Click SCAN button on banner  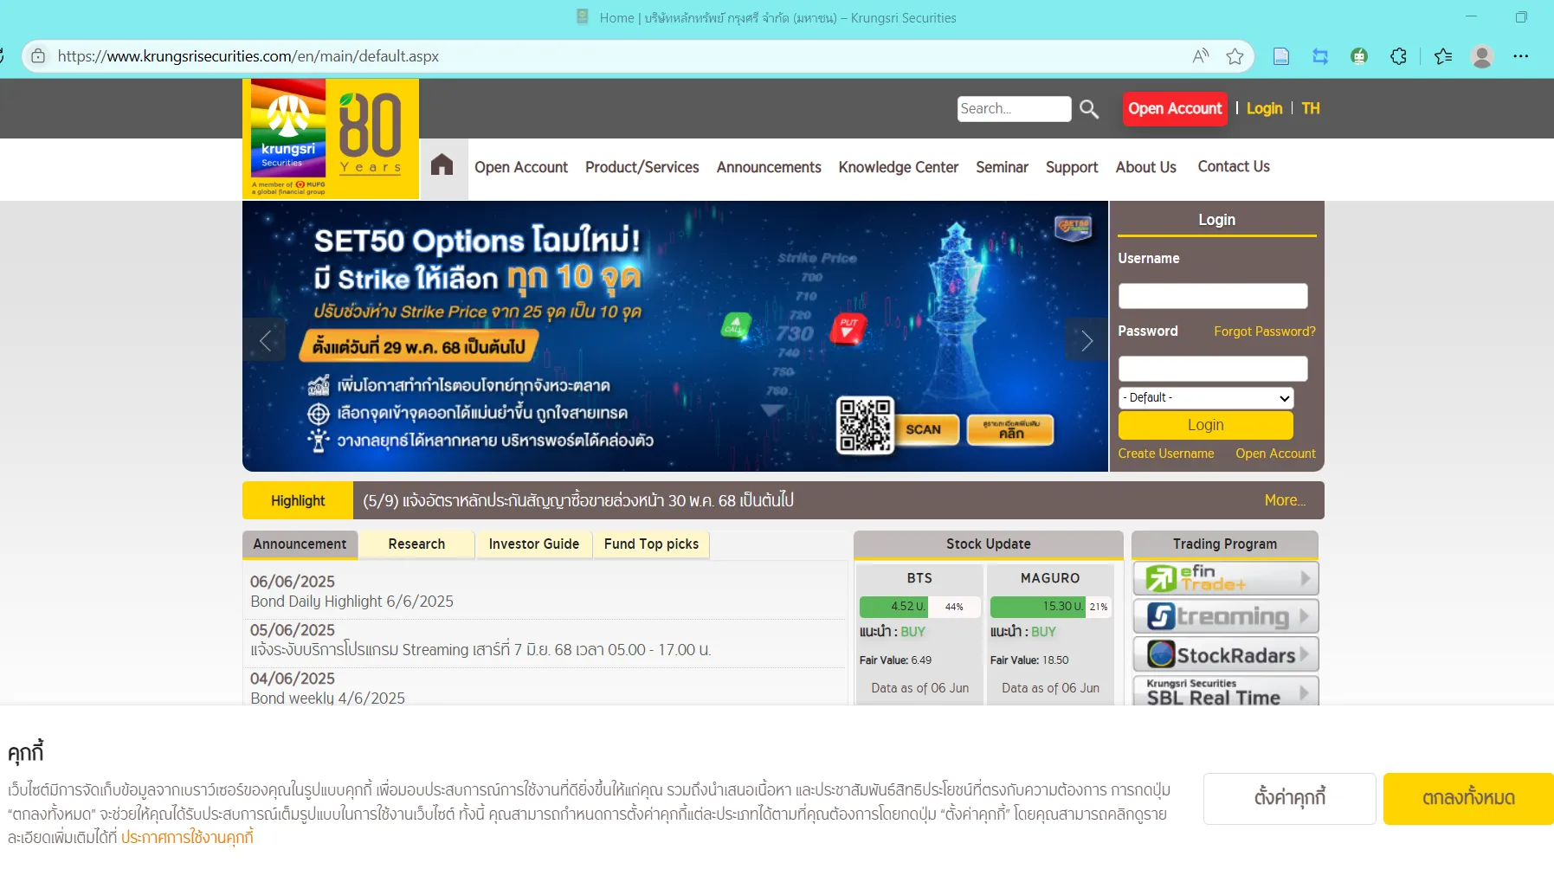(925, 429)
